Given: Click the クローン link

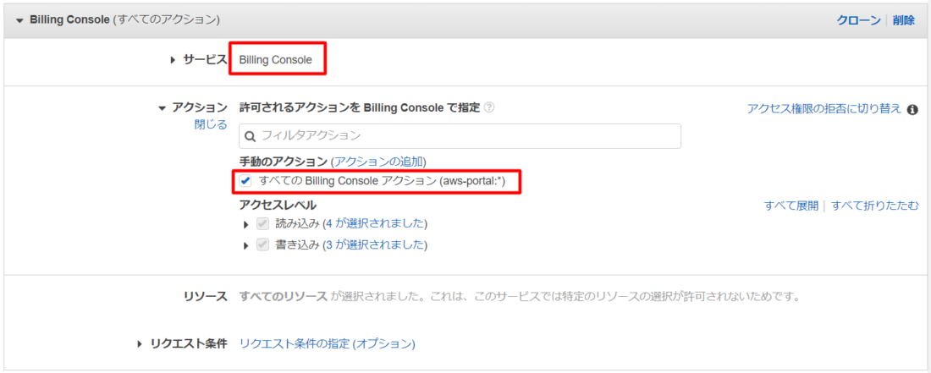Looking at the screenshot, I should pyautogui.click(x=858, y=20).
